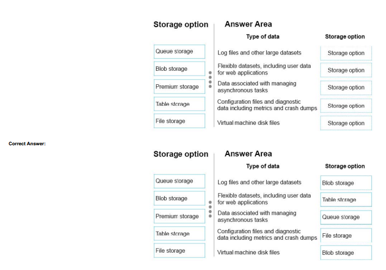Viewport: 386px width, 270px height.
Task: Click drop slot for Configuration files row
Action: click(346, 106)
